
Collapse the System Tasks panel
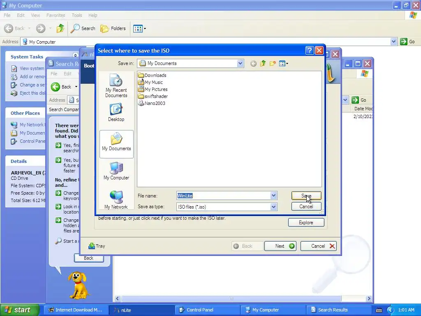click(75, 55)
